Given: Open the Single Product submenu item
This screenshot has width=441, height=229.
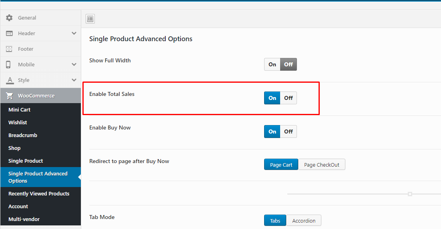Looking at the screenshot, I should (40, 161).
